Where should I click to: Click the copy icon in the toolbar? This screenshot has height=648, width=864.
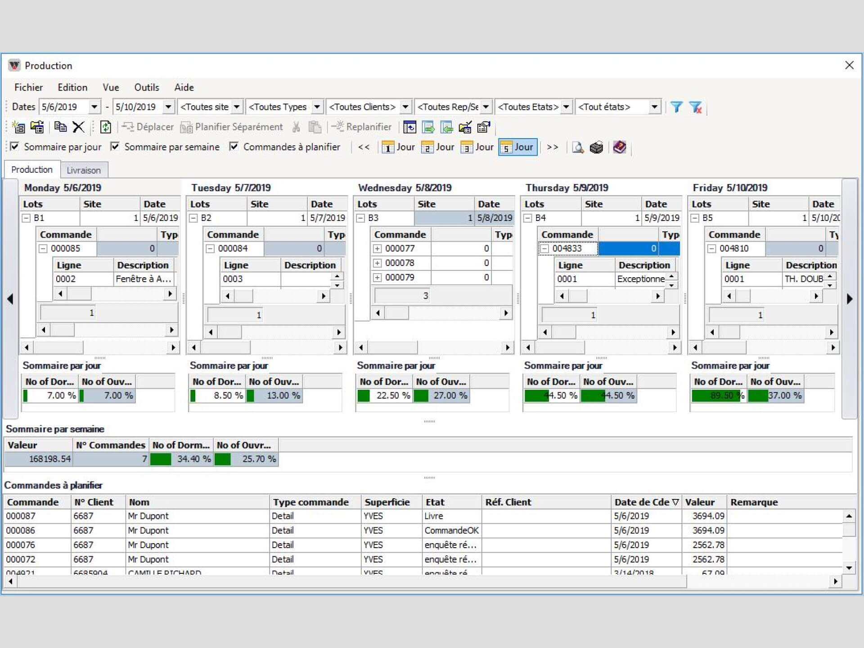(x=60, y=127)
